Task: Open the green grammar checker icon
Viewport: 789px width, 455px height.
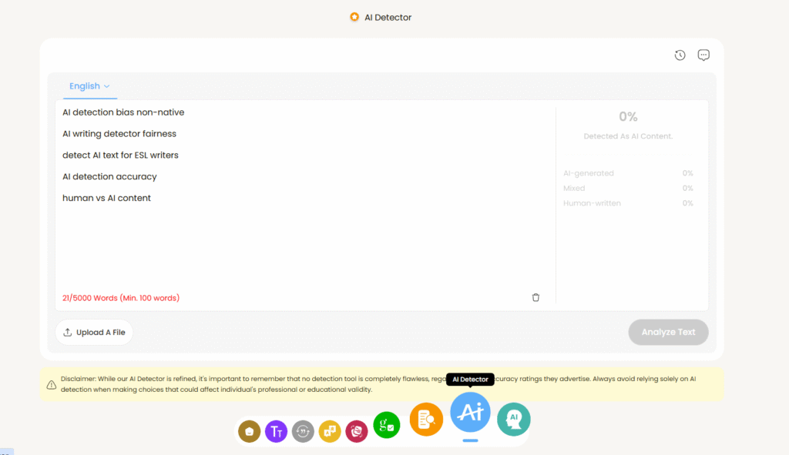Action: coord(386,425)
